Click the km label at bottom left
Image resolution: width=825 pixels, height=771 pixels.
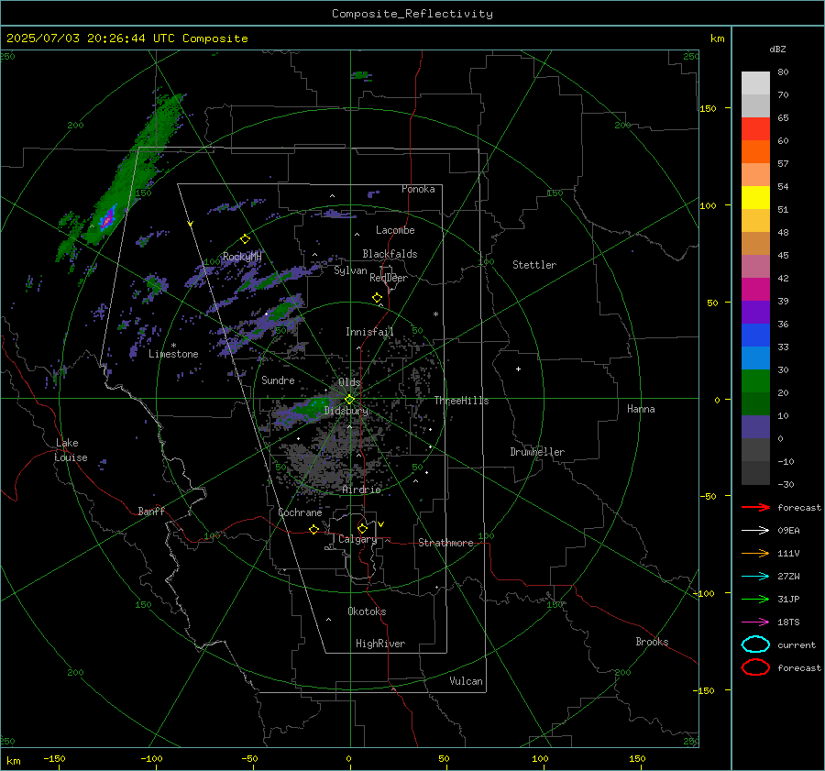pyautogui.click(x=13, y=761)
